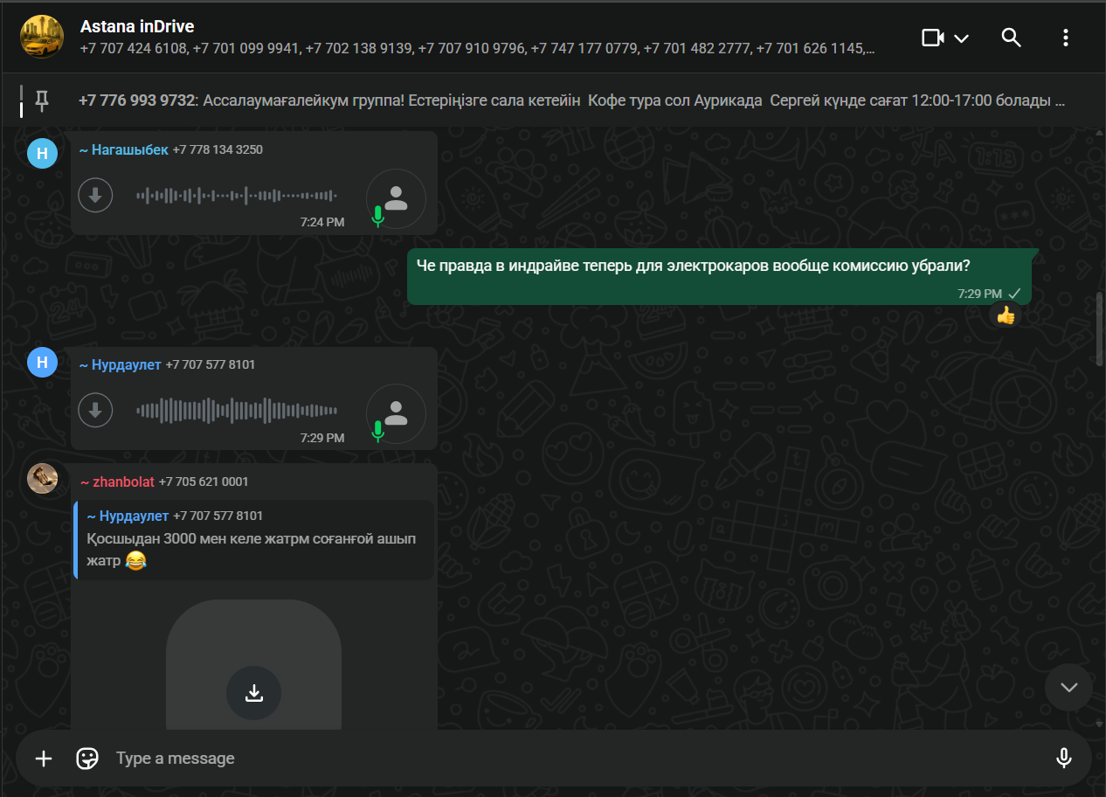Screen dimensions: 1106x797
Task: Download Нагашыбек's voice message
Action: click(95, 195)
